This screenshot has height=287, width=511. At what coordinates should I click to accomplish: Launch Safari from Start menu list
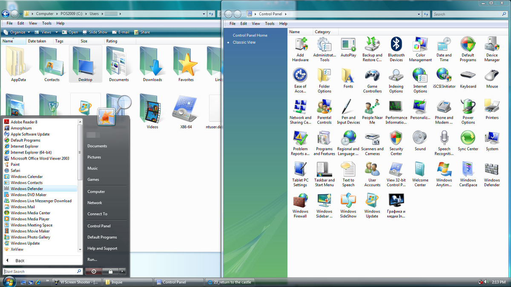pos(15,170)
